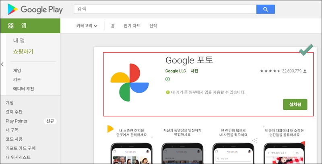Open the 앱 apps grid icon

tap(11, 26)
